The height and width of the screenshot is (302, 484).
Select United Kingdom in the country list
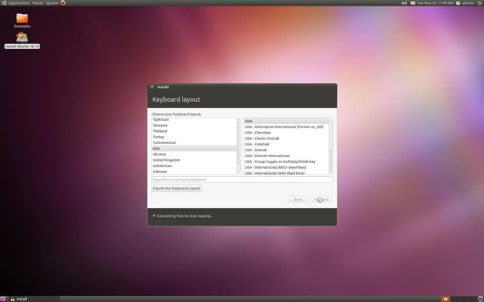[166, 160]
